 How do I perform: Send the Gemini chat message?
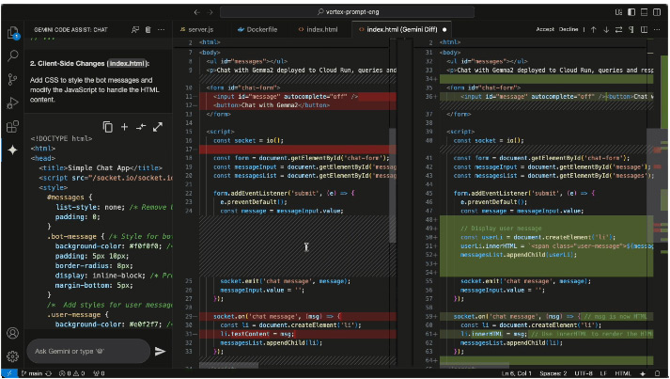tap(160, 351)
